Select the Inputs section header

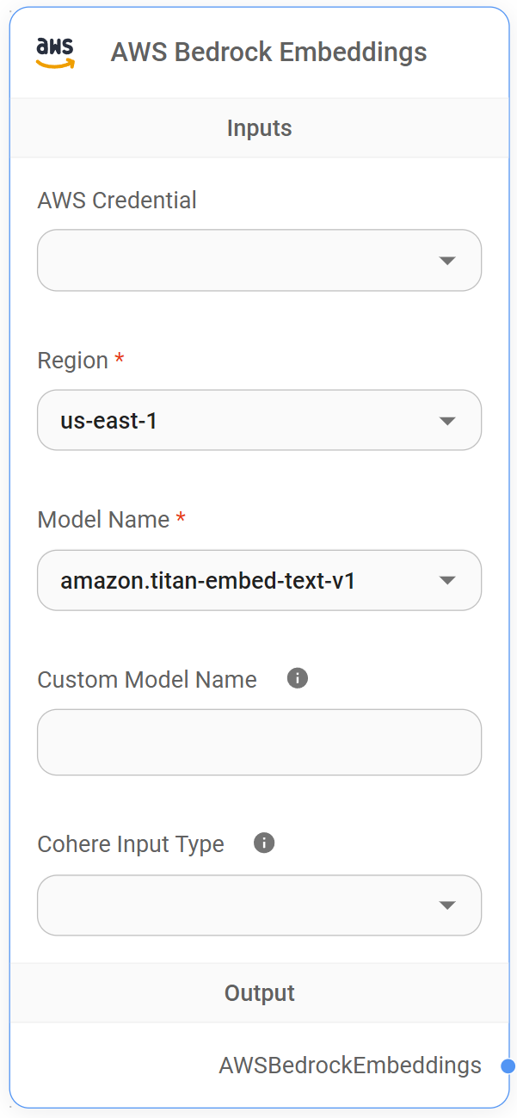(259, 127)
